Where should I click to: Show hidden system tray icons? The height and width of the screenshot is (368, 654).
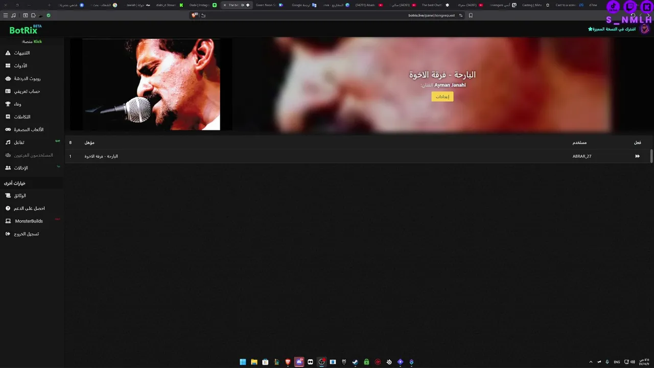point(591,362)
